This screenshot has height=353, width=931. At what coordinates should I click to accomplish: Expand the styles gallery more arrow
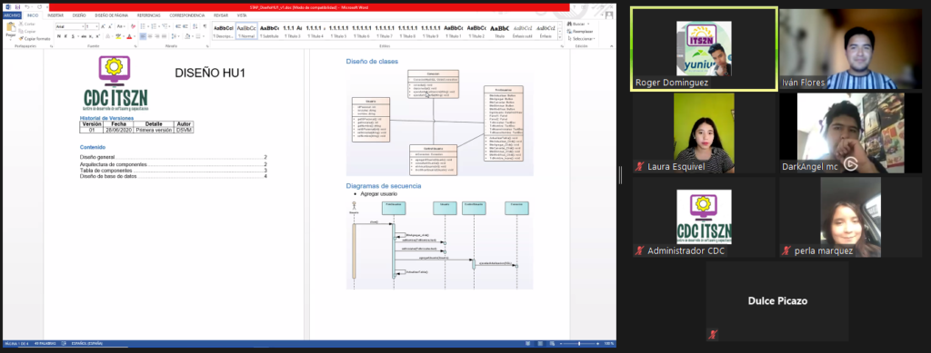pyautogui.click(x=560, y=36)
